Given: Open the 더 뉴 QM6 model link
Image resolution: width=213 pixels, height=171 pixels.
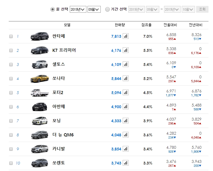Looking at the screenshot, I should pyautogui.click(x=63, y=135).
